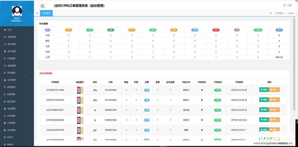Open orange dropdown for order A722370593507886
This screenshot has height=147, width=298.
274,120
